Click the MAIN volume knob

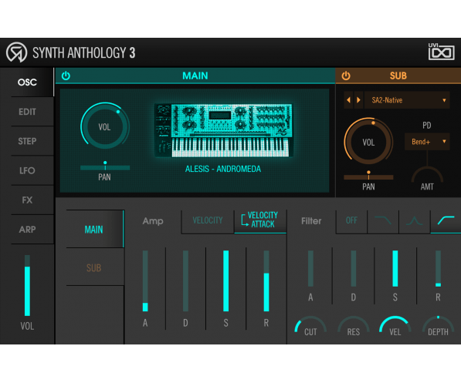click(105, 126)
